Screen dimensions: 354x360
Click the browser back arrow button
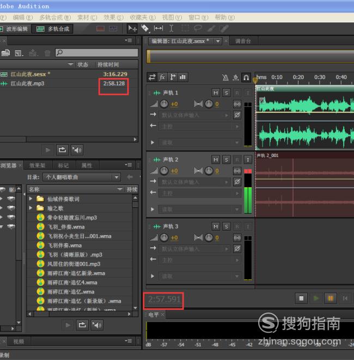pyautogui.click(x=130, y=177)
